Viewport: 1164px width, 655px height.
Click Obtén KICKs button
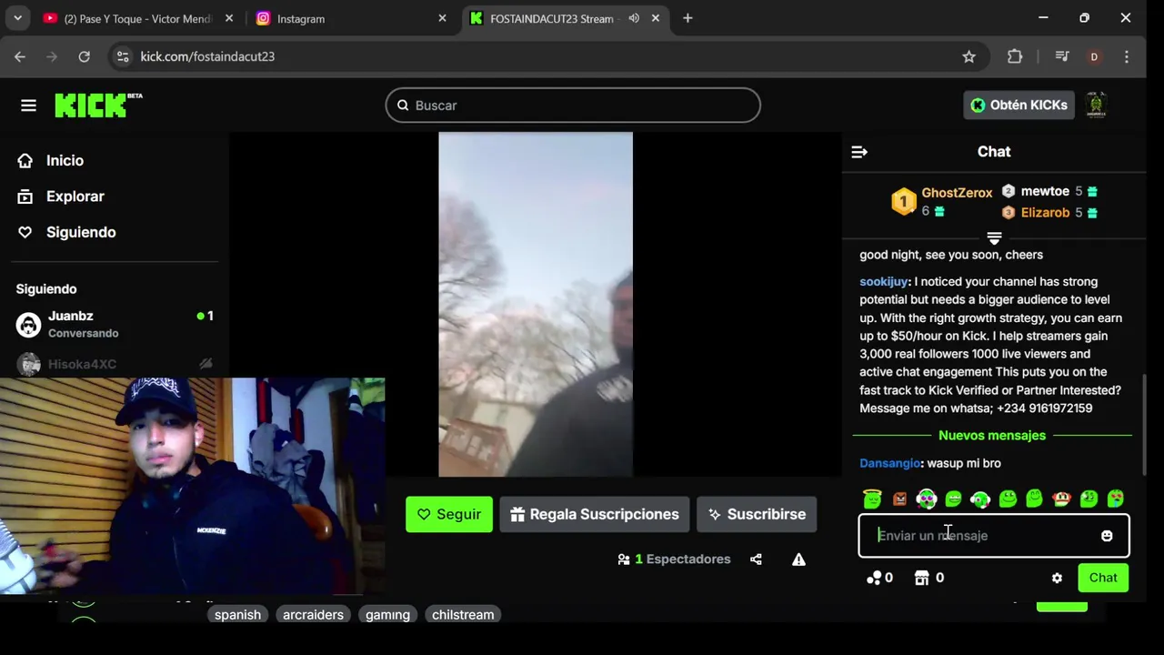[1018, 105]
